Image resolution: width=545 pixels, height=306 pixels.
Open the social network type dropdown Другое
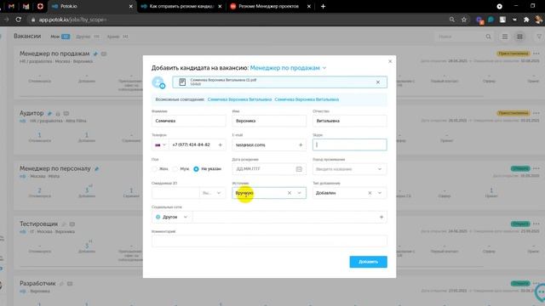tap(172, 218)
